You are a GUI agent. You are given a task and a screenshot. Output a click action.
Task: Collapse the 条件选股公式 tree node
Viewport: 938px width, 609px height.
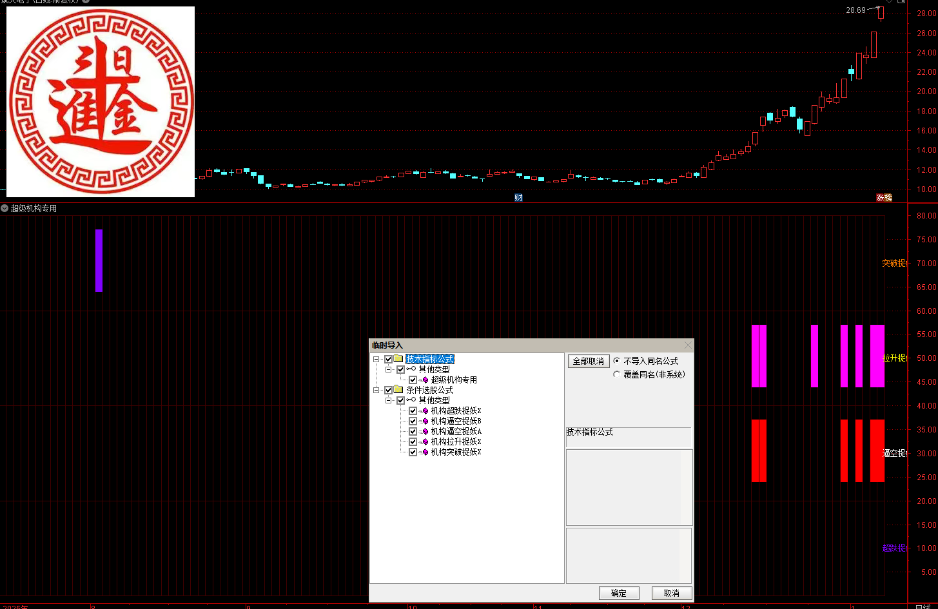tap(376, 390)
